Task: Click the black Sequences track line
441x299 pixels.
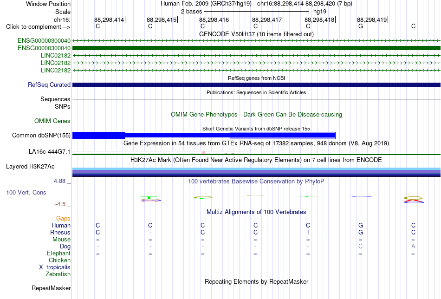Action: pos(256,99)
